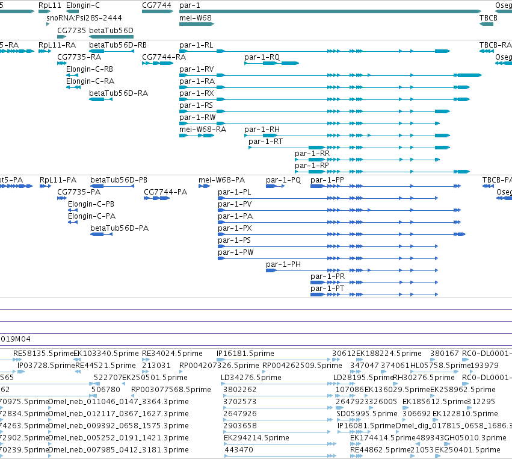The height and width of the screenshot is (459, 512).
Task: Click the betaTub56D-RA transcript label
Action: coord(119,93)
